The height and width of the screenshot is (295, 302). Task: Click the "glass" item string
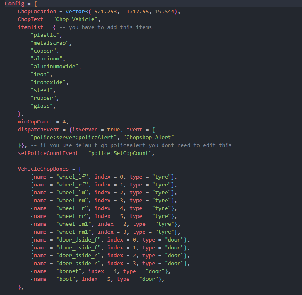coord(41,106)
